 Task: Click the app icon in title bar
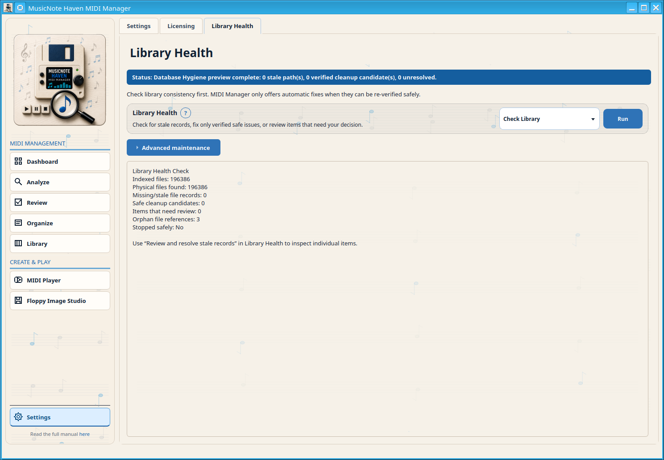click(8, 8)
